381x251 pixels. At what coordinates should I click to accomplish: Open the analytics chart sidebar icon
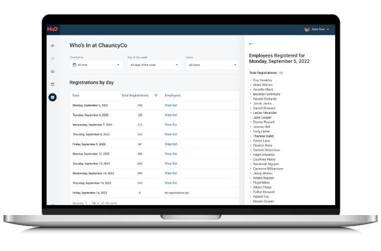(x=52, y=58)
